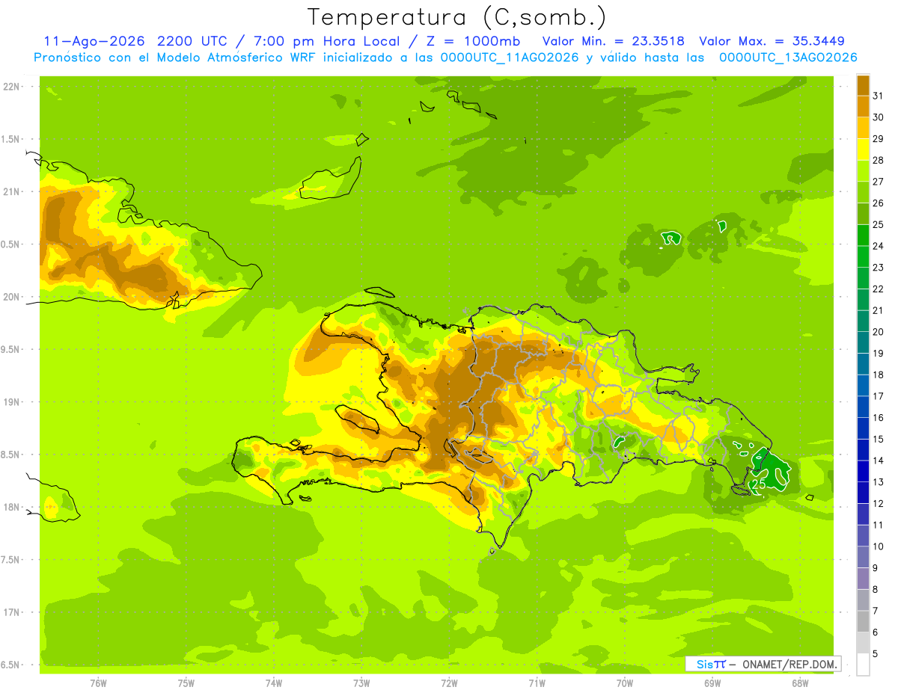Click the latitude axis label "17N"

click(12, 612)
